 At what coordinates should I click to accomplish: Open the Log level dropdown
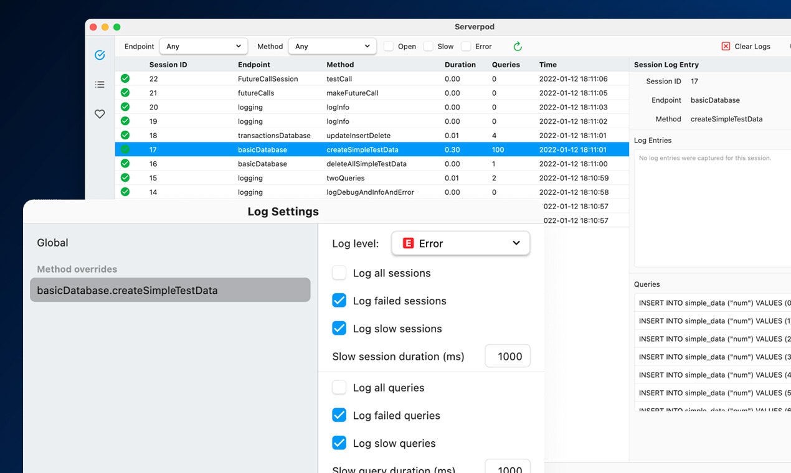point(461,243)
